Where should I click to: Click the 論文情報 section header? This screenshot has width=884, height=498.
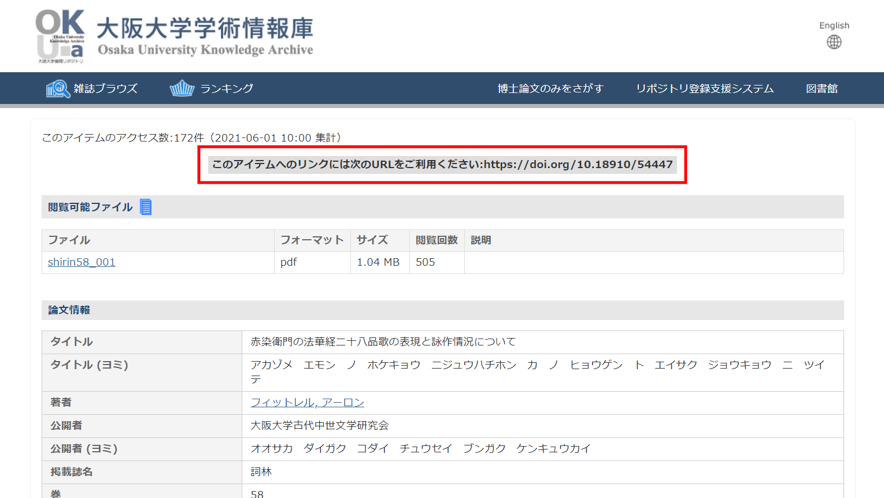(x=69, y=310)
